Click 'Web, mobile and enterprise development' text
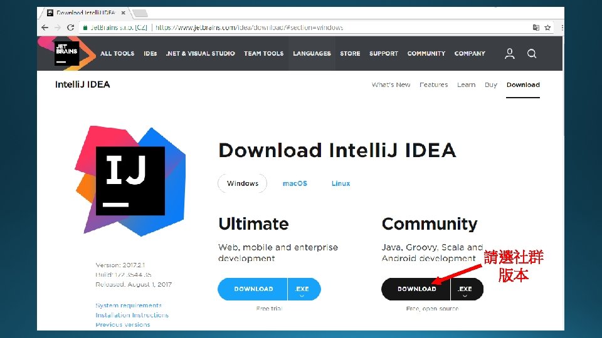The height and width of the screenshot is (338, 602). [x=278, y=253]
